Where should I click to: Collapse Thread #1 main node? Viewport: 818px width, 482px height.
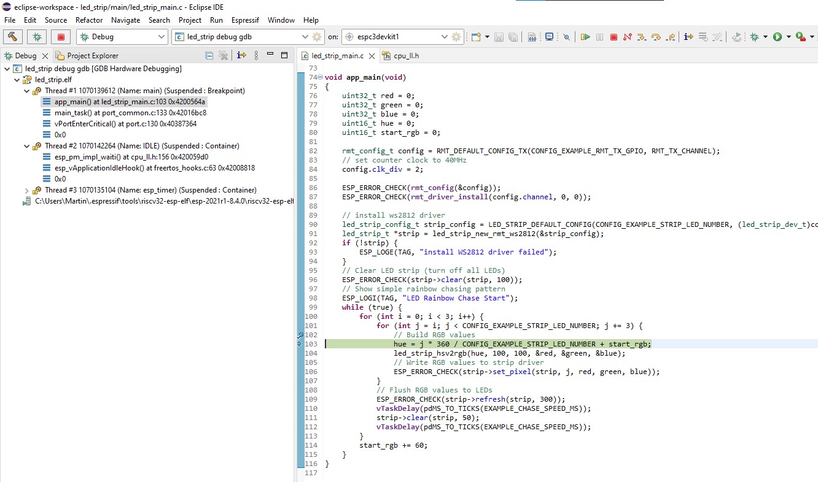pos(26,91)
